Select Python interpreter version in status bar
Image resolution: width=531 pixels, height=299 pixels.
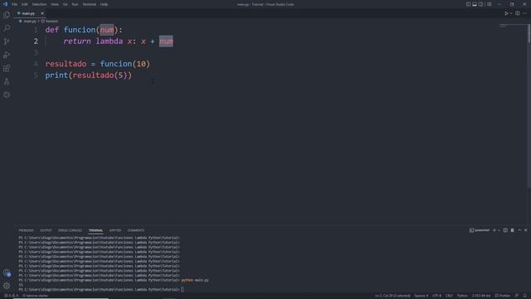481,296
